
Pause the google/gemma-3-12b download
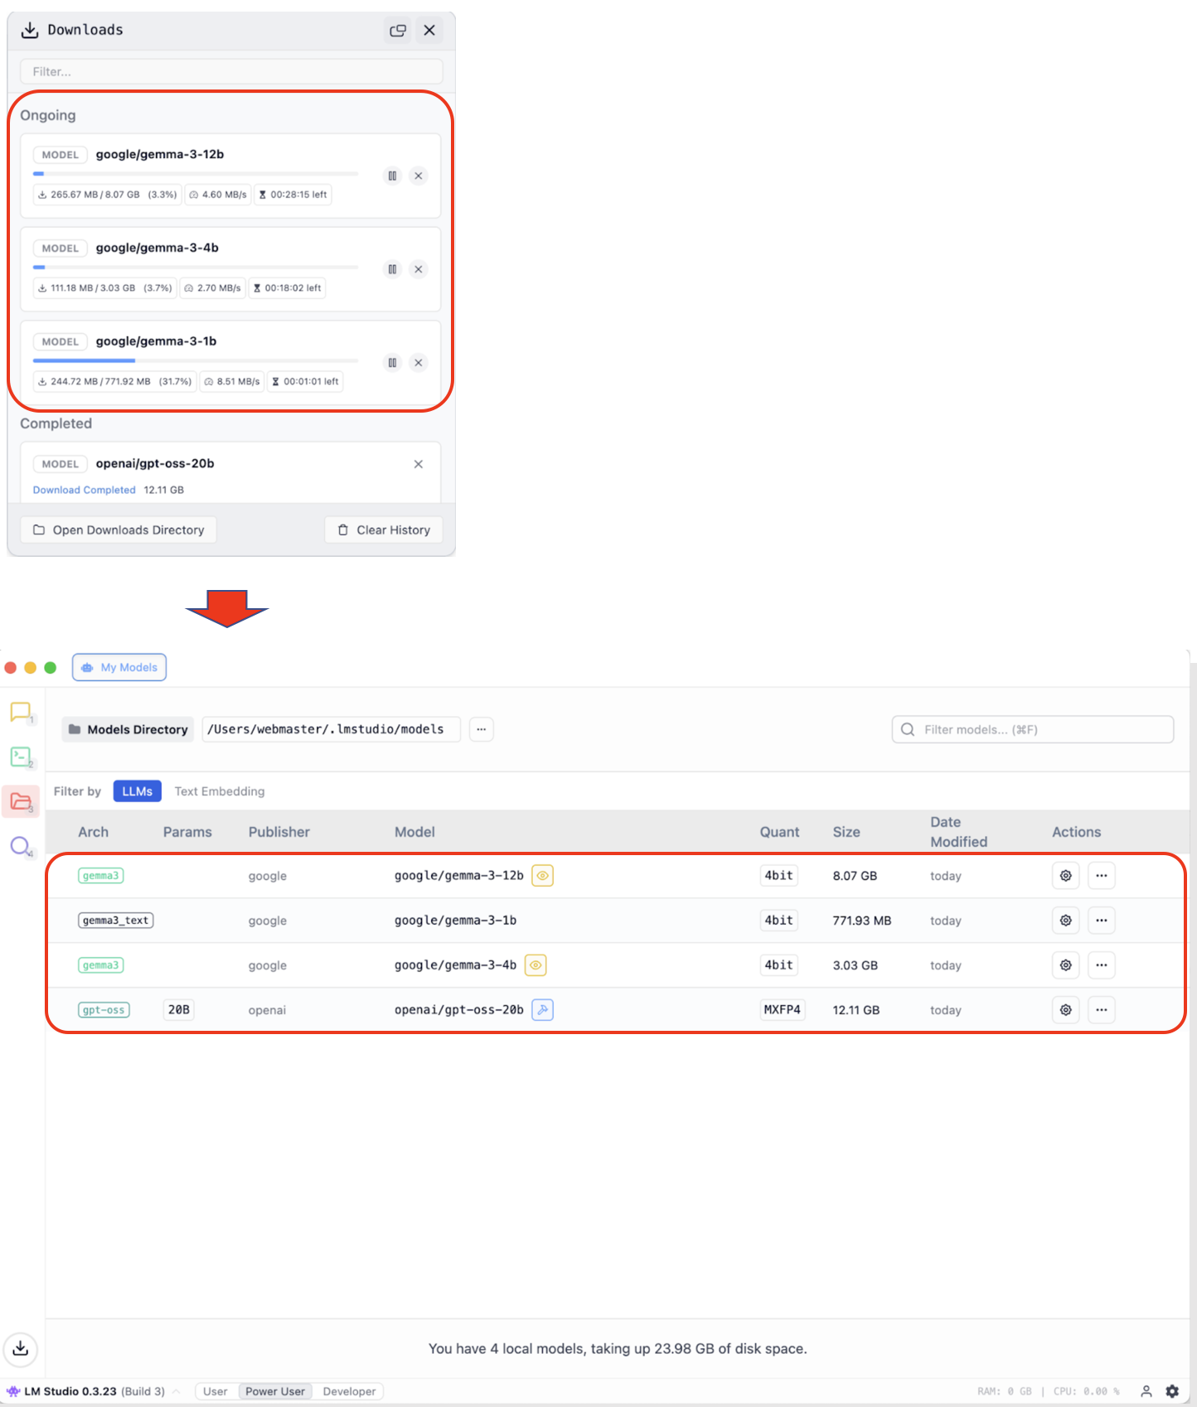pyautogui.click(x=392, y=176)
